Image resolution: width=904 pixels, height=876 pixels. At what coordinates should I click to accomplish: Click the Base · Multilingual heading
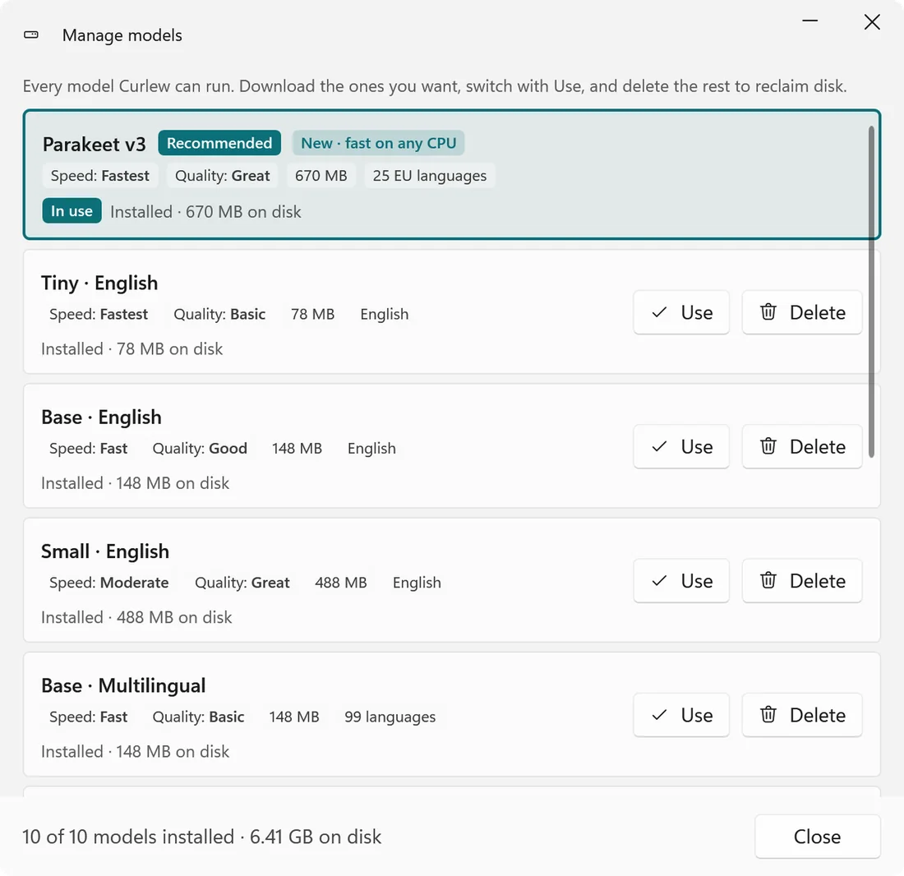[123, 686]
